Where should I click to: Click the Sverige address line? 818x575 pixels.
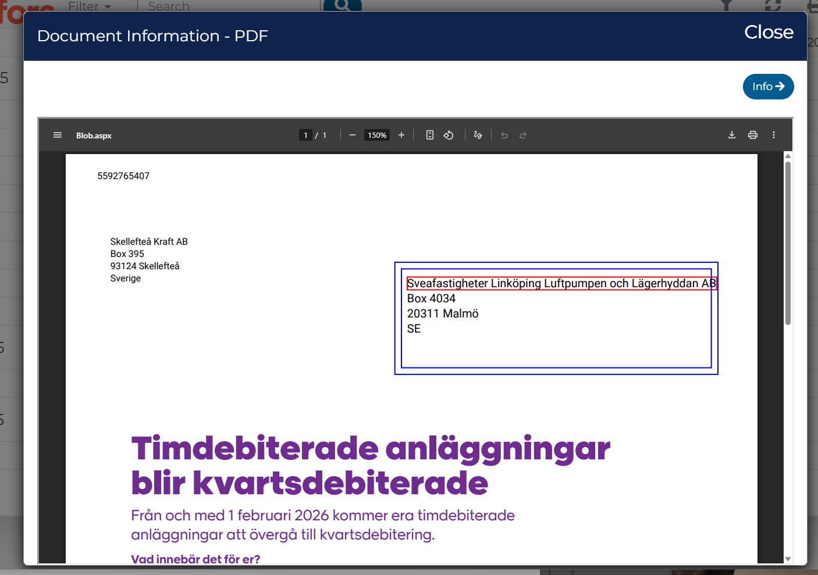[x=126, y=278]
